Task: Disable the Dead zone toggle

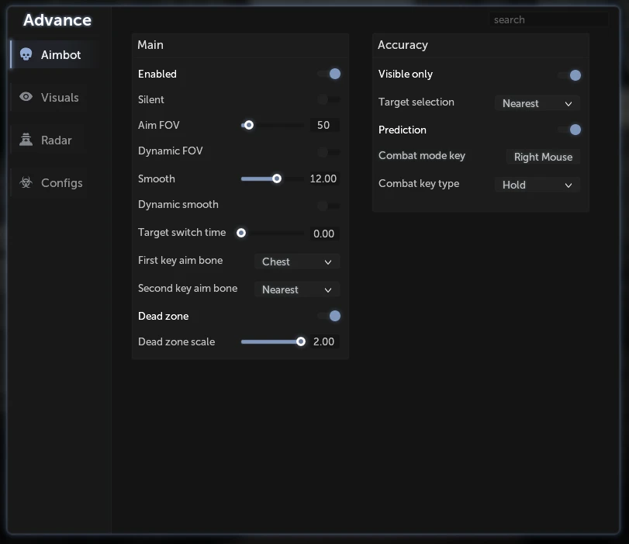Action: point(330,316)
